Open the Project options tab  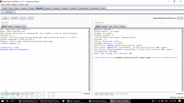tap(83, 8)
